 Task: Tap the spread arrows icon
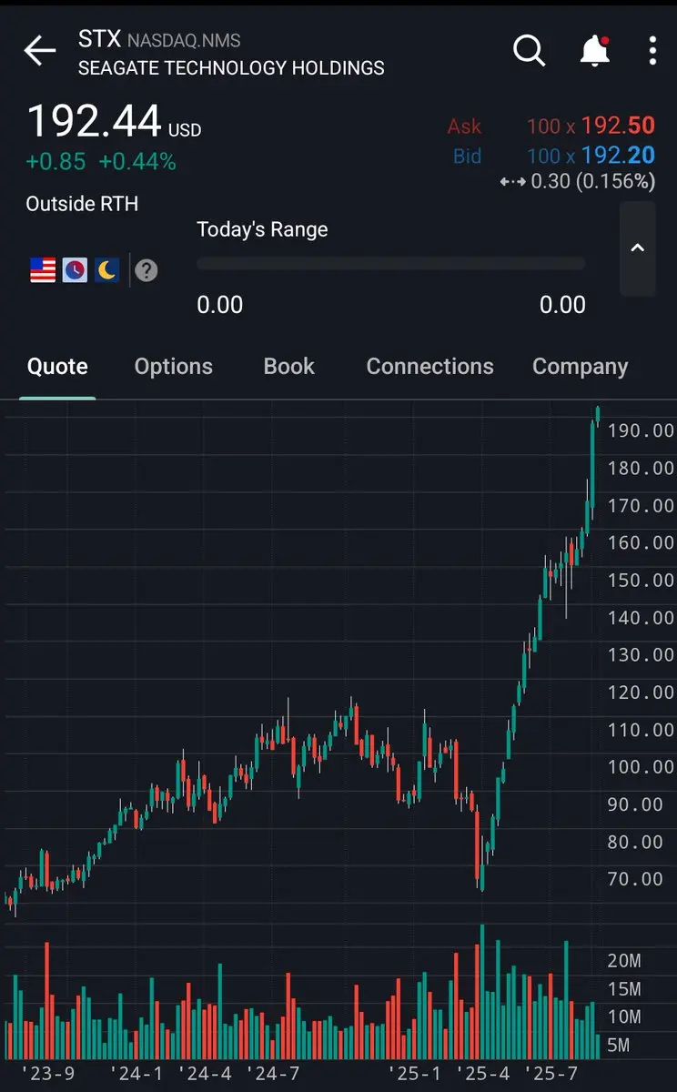tap(513, 182)
